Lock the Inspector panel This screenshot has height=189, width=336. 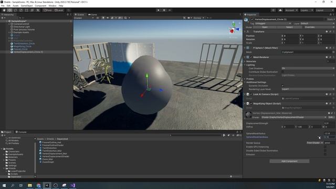pyautogui.click(x=330, y=15)
